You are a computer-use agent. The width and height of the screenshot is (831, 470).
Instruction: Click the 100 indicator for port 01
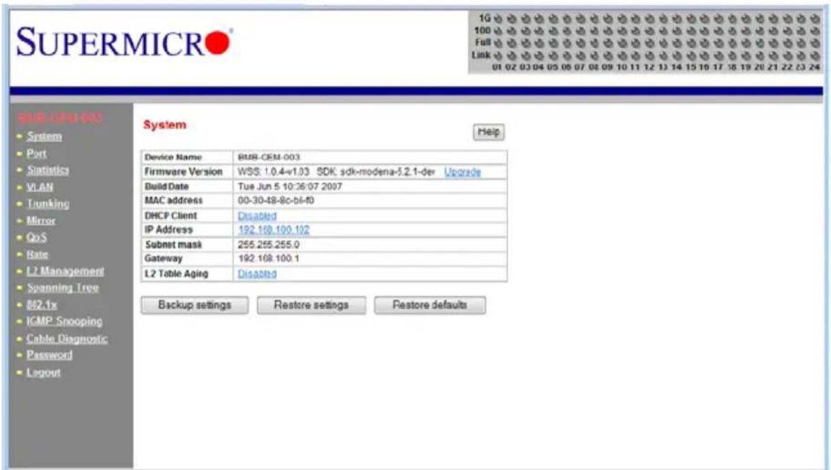pos(497,31)
